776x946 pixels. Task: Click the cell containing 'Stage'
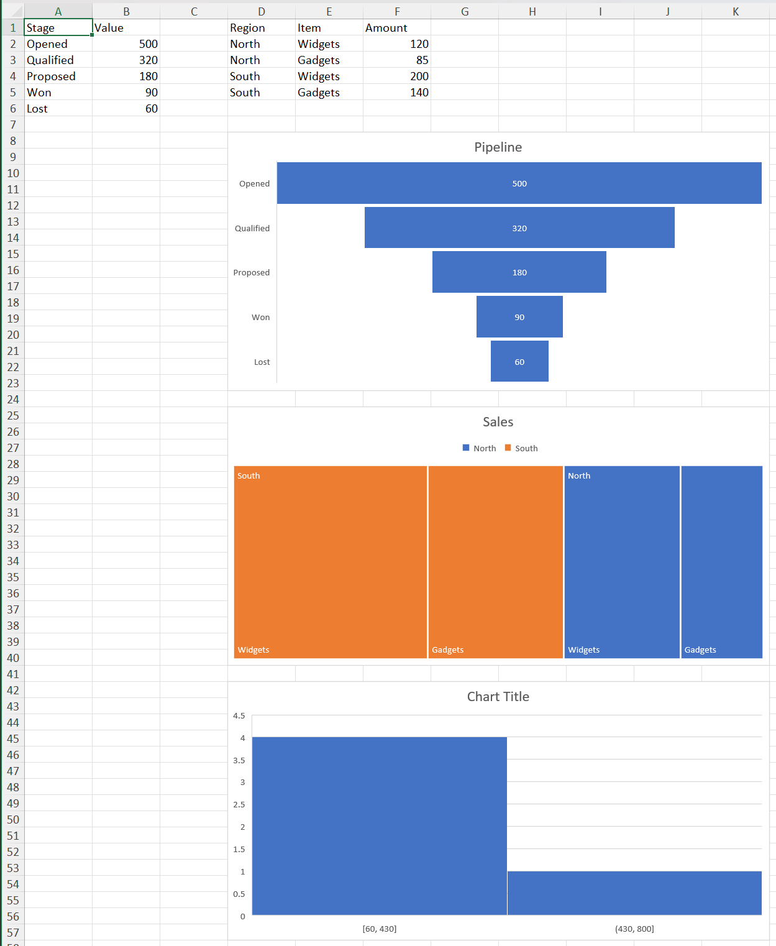[x=58, y=27]
